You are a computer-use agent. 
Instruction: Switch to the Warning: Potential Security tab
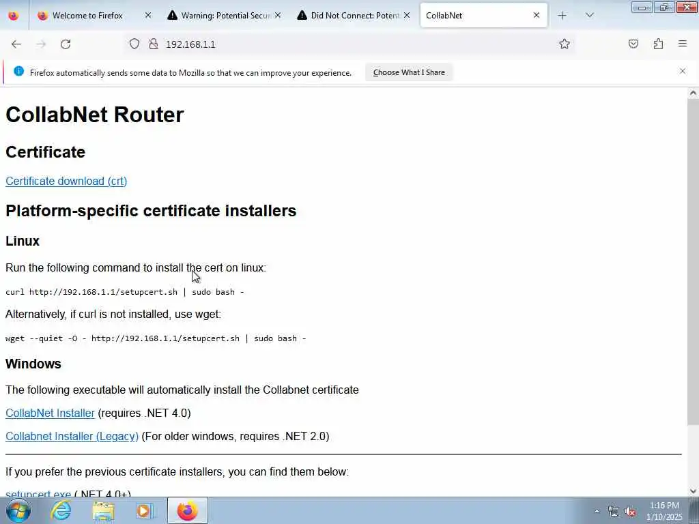point(224,15)
